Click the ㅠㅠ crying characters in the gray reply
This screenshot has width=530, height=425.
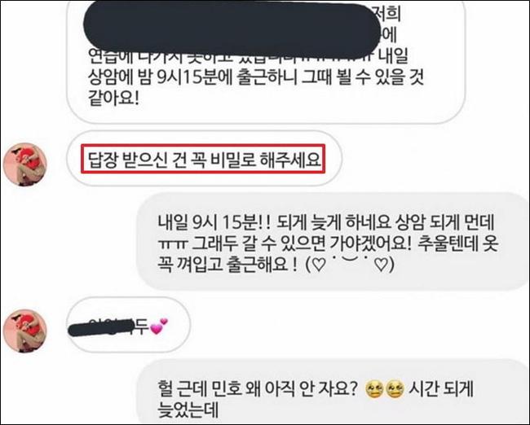point(172,243)
